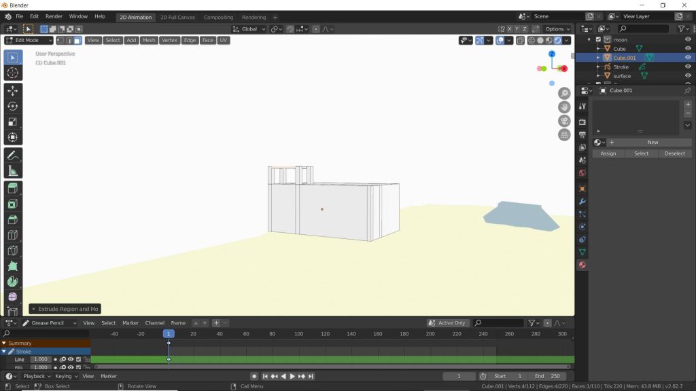This screenshot has width=696, height=391.
Task: Toggle camera view with the camera icon
Action: point(564,121)
